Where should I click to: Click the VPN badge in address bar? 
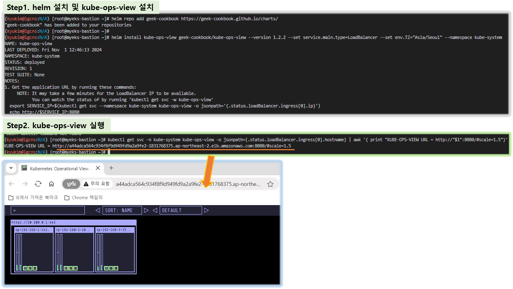[x=71, y=184]
